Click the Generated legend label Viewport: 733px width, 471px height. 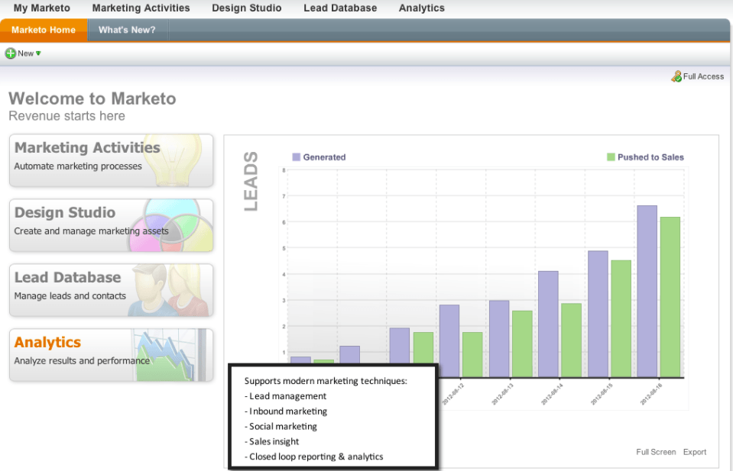coord(324,157)
